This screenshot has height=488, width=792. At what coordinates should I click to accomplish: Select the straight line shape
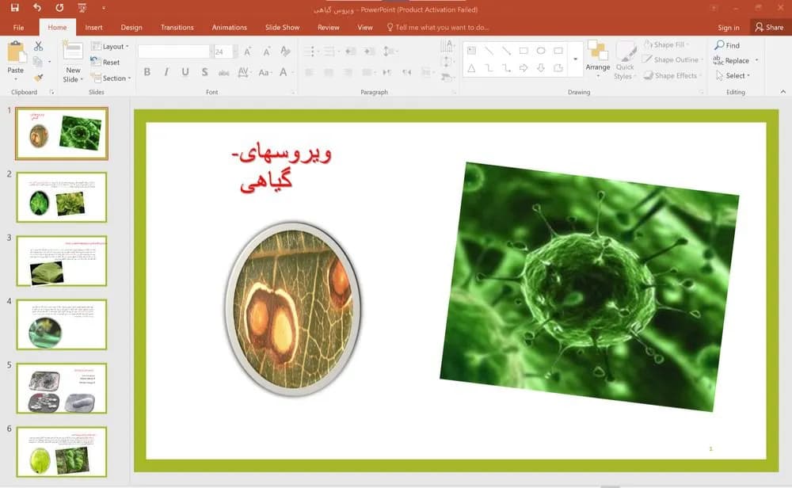(x=489, y=51)
